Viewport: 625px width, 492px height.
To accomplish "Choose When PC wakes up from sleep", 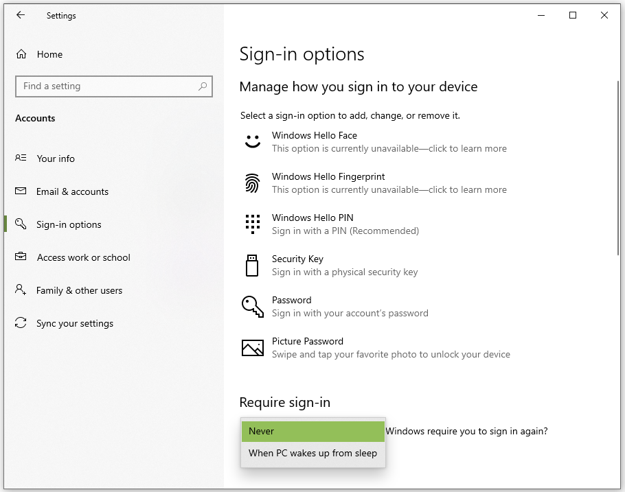I will click(x=313, y=454).
